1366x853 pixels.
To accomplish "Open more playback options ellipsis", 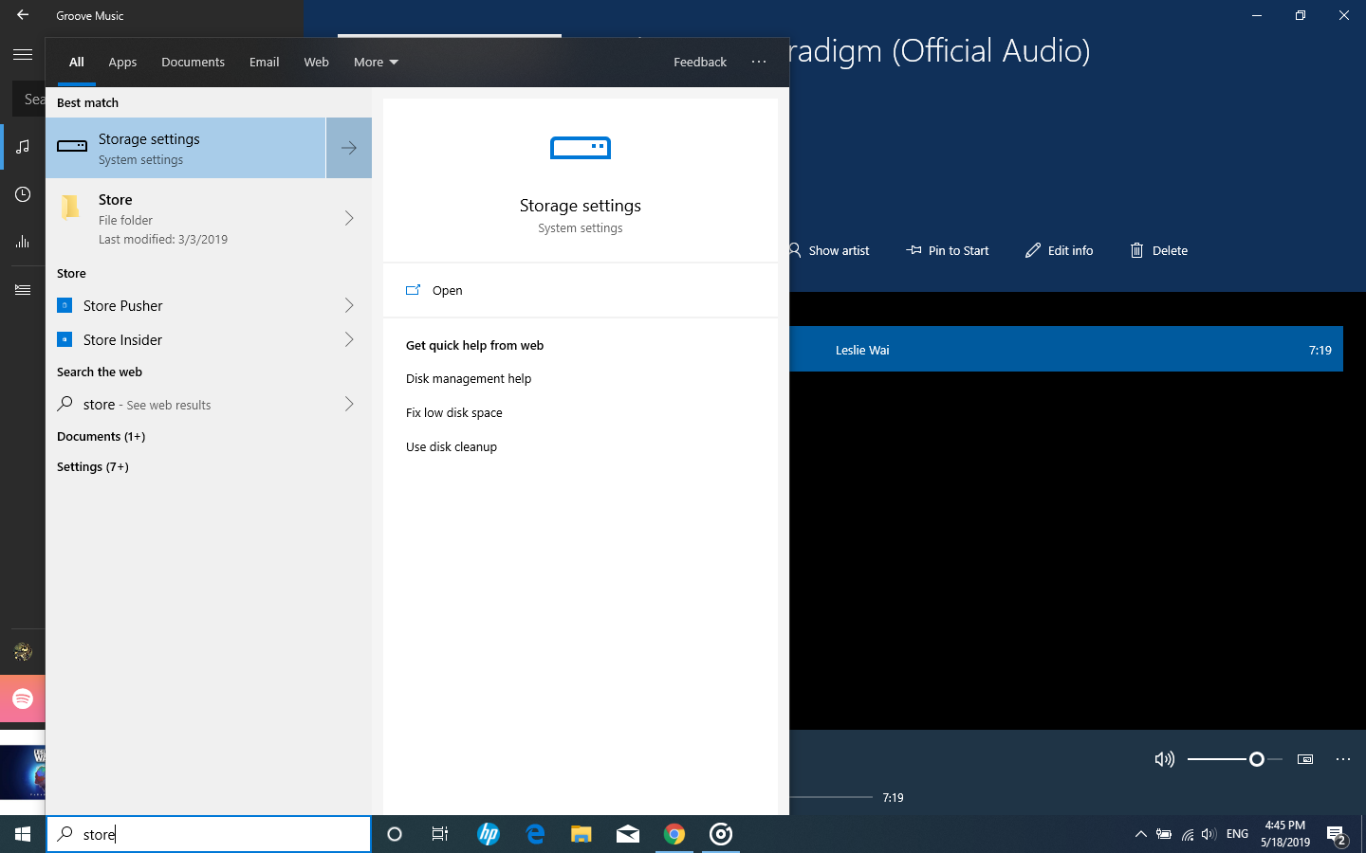I will (x=1343, y=759).
